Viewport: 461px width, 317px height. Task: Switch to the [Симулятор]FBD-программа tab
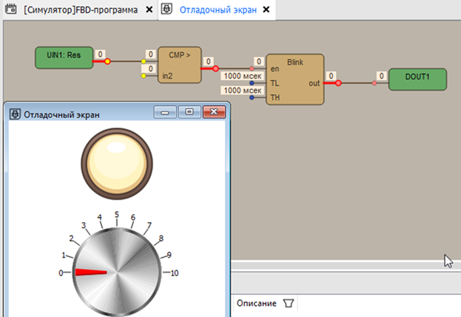click(x=80, y=10)
